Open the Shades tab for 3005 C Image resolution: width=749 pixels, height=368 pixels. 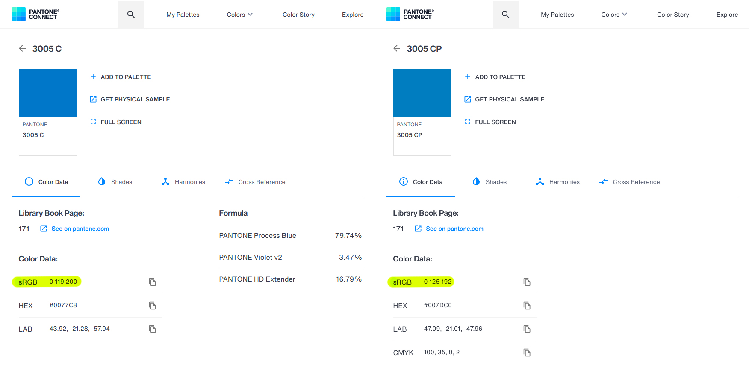pyautogui.click(x=115, y=182)
